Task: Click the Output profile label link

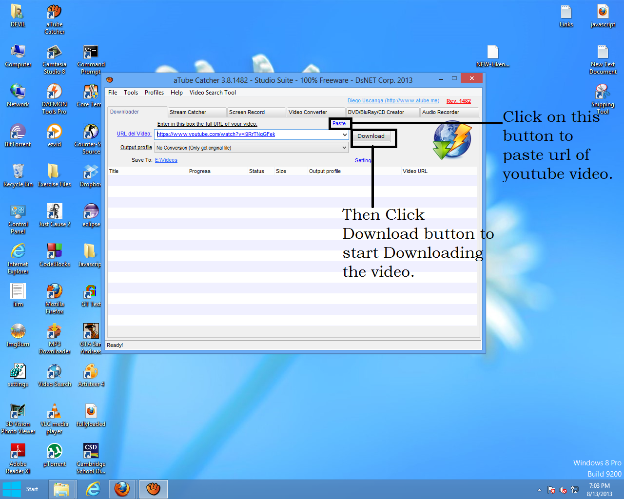Action: pos(136,147)
